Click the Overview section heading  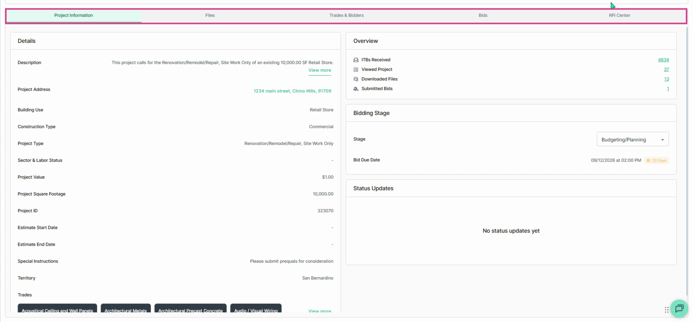click(365, 41)
